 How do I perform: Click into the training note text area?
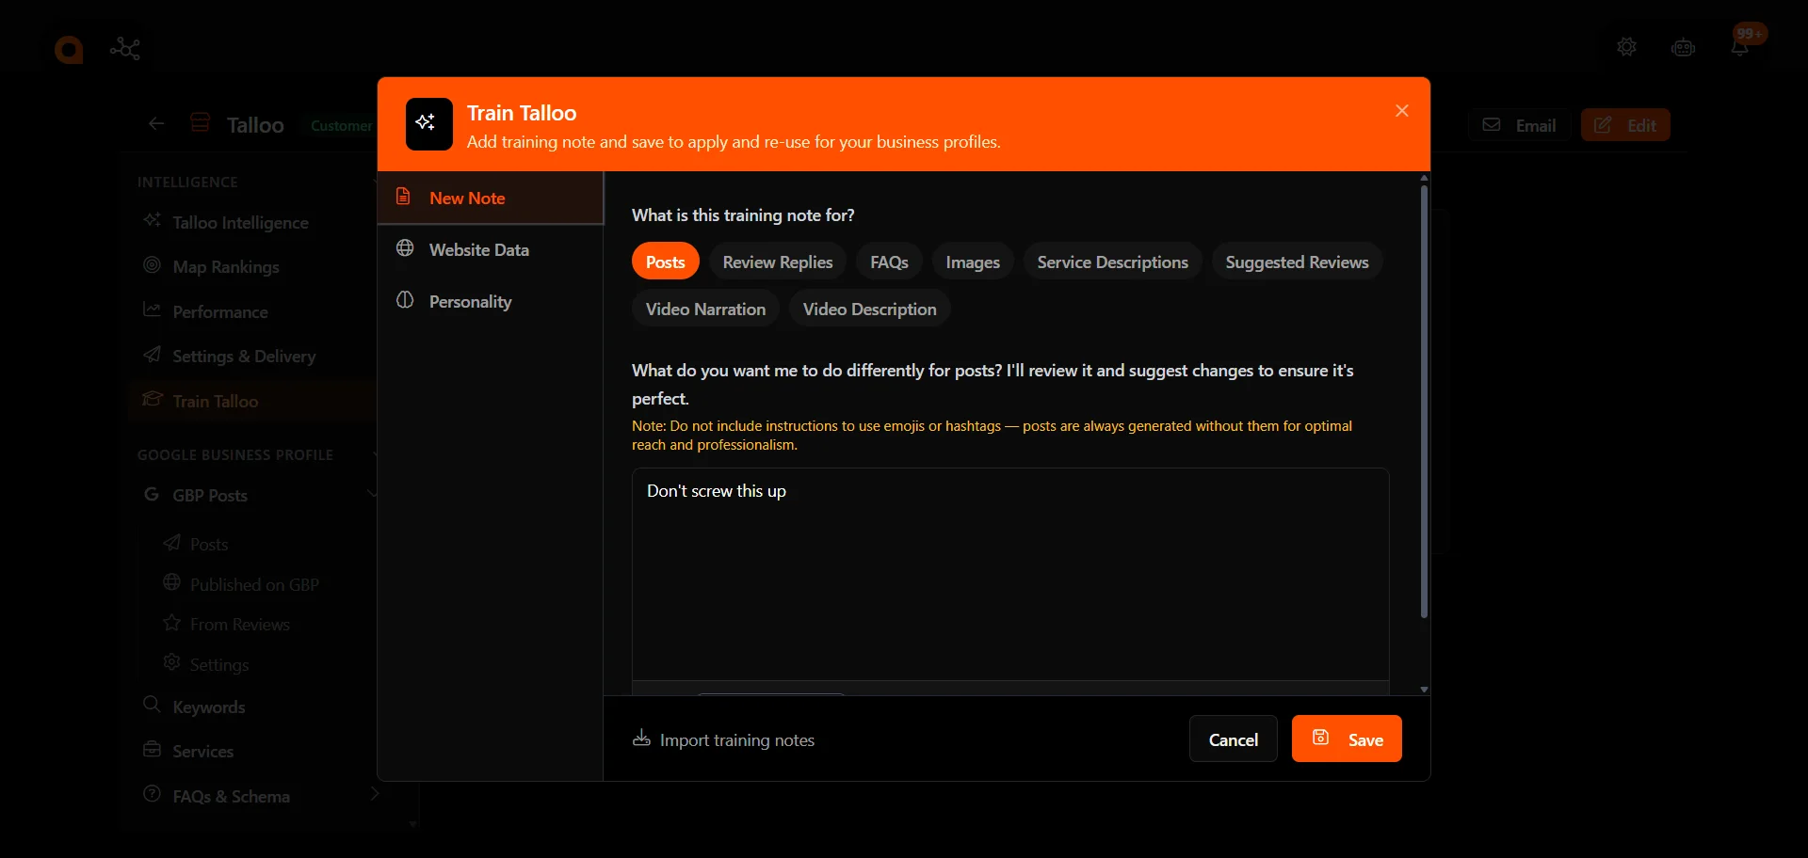point(1010,574)
